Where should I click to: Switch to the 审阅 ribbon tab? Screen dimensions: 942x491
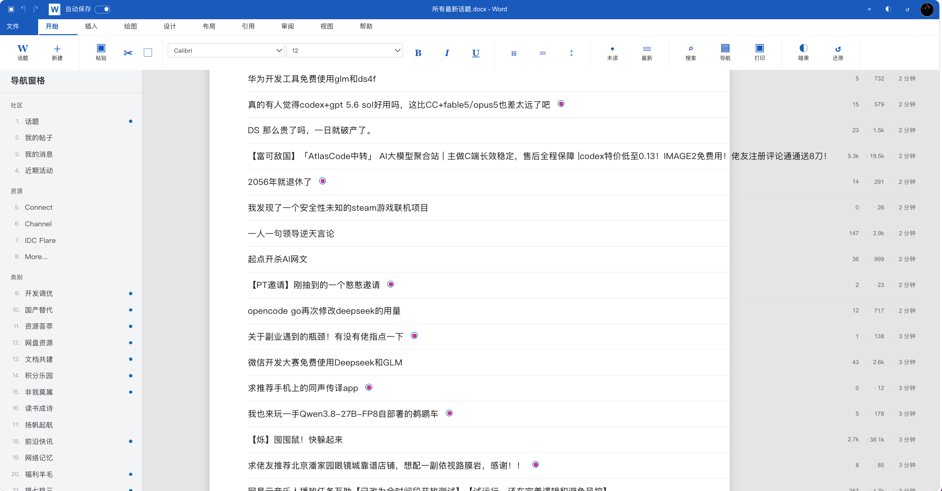click(288, 26)
